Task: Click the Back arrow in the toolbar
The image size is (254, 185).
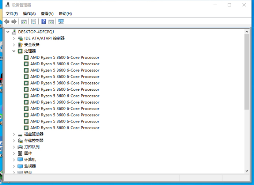Action: 7,22
